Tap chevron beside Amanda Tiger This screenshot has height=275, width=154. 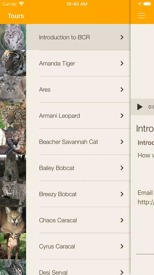tap(122, 63)
